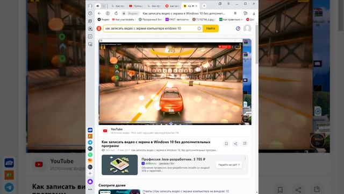Viewport: 344px width, 194px height.
Task: Go back with the arrow button
Action: [99, 13]
